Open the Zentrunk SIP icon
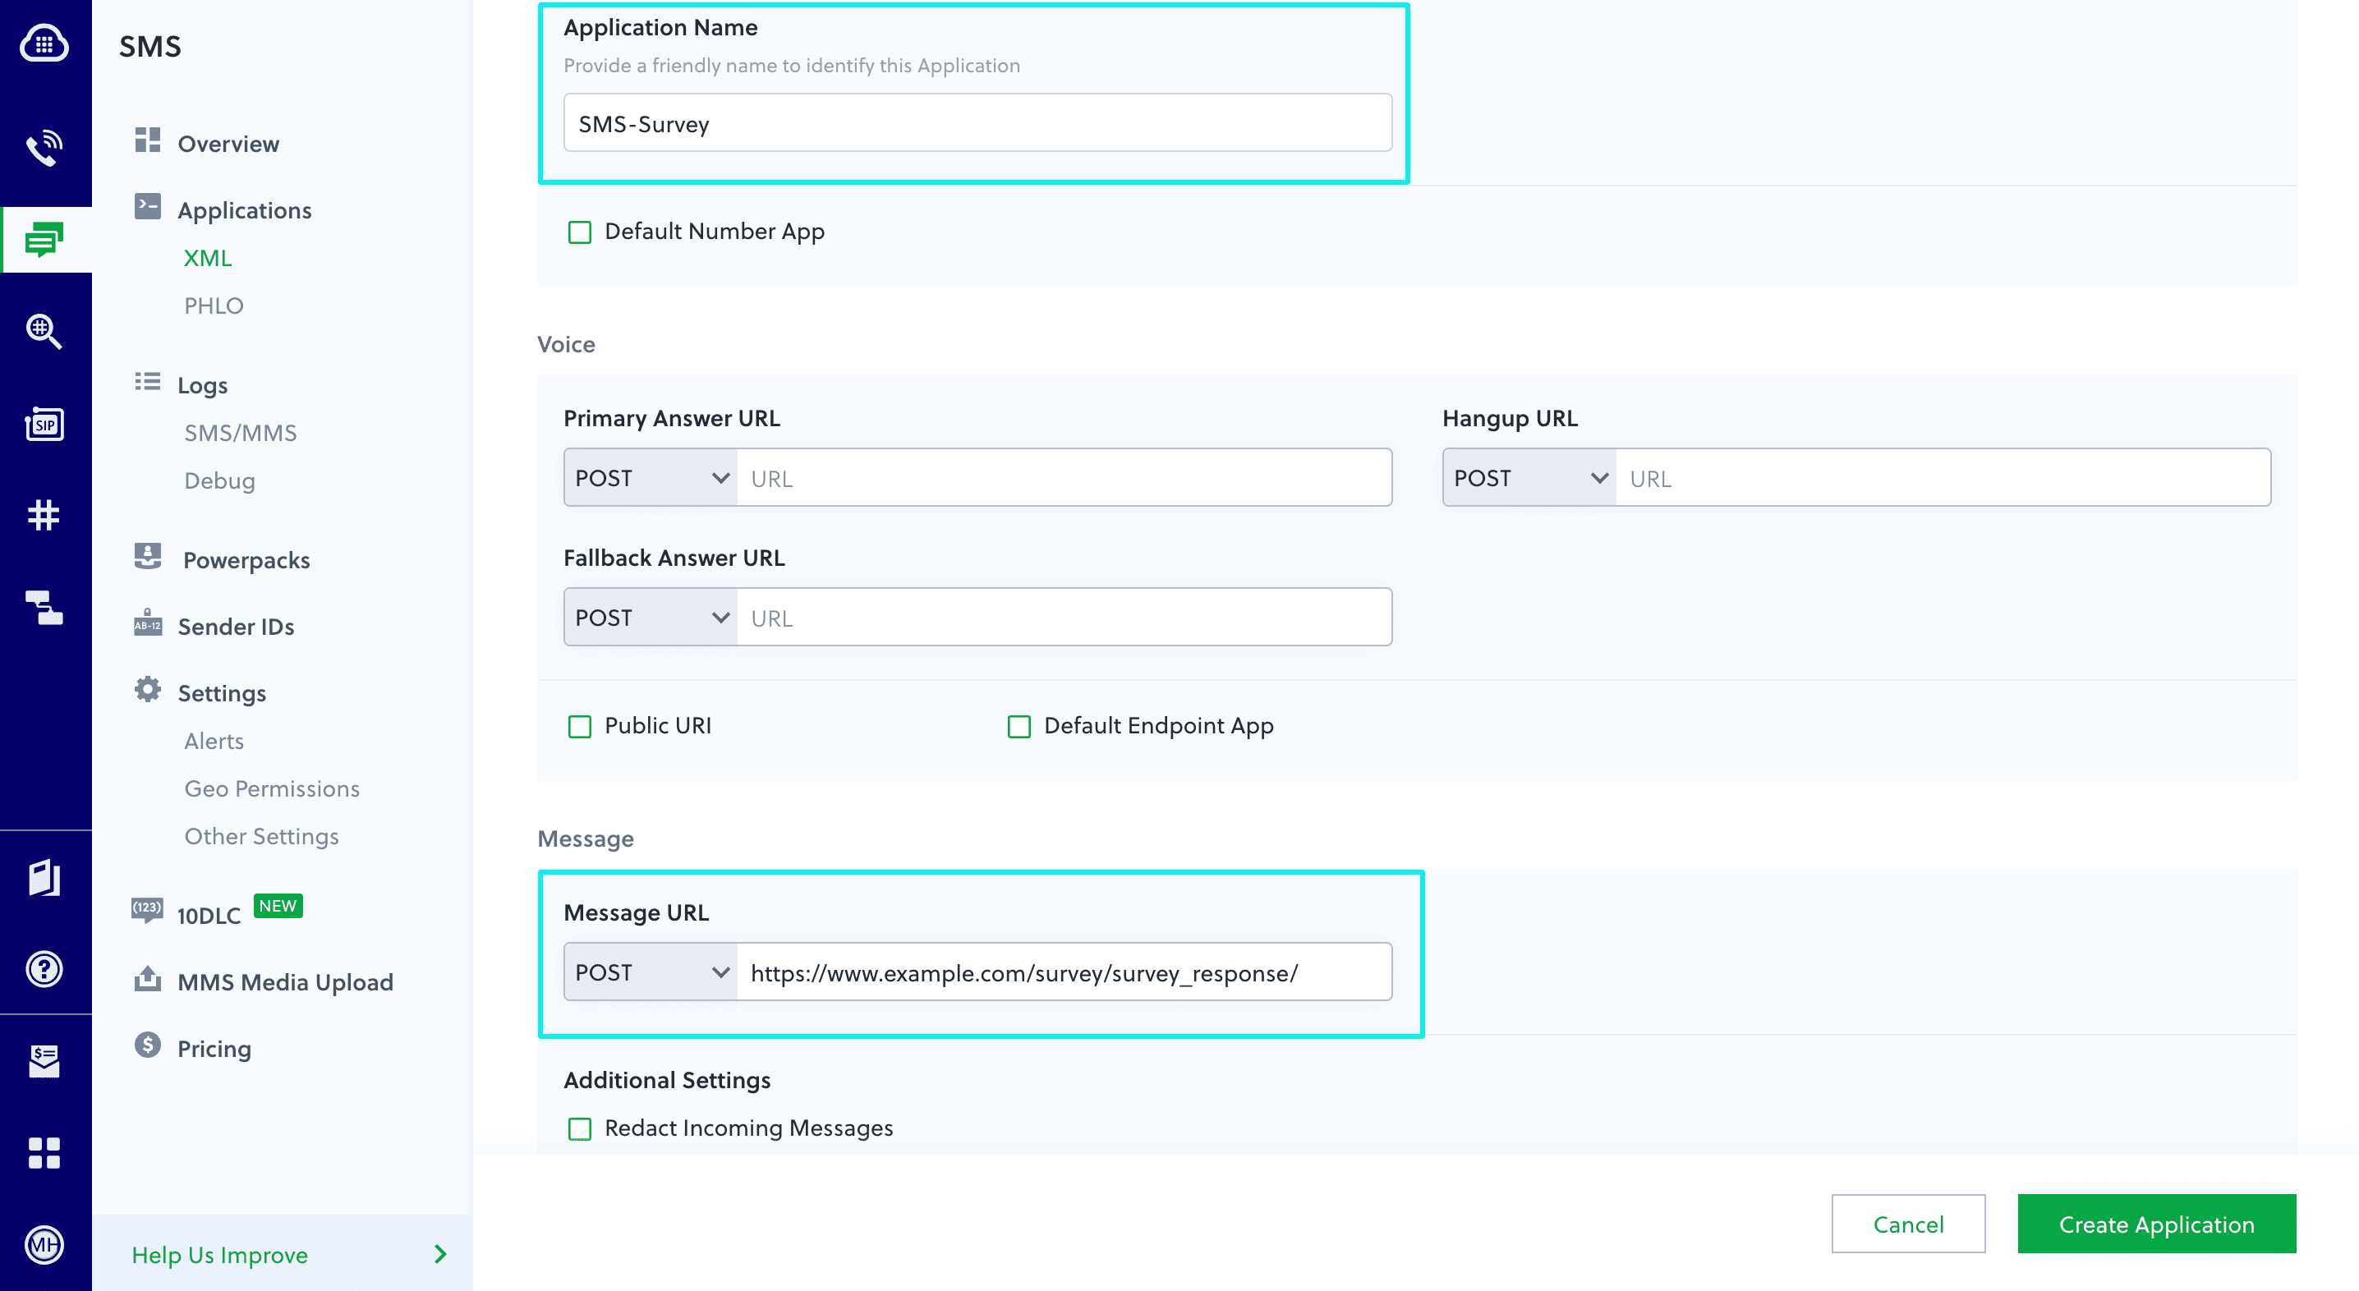 coord(46,423)
